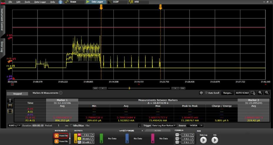
Task: Open the Tools menu
Action: [x=27, y=2]
